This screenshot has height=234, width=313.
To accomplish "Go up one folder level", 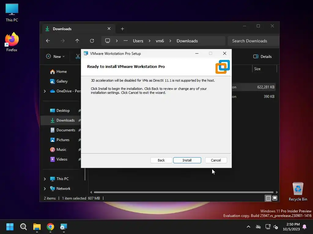I will click(77, 41).
